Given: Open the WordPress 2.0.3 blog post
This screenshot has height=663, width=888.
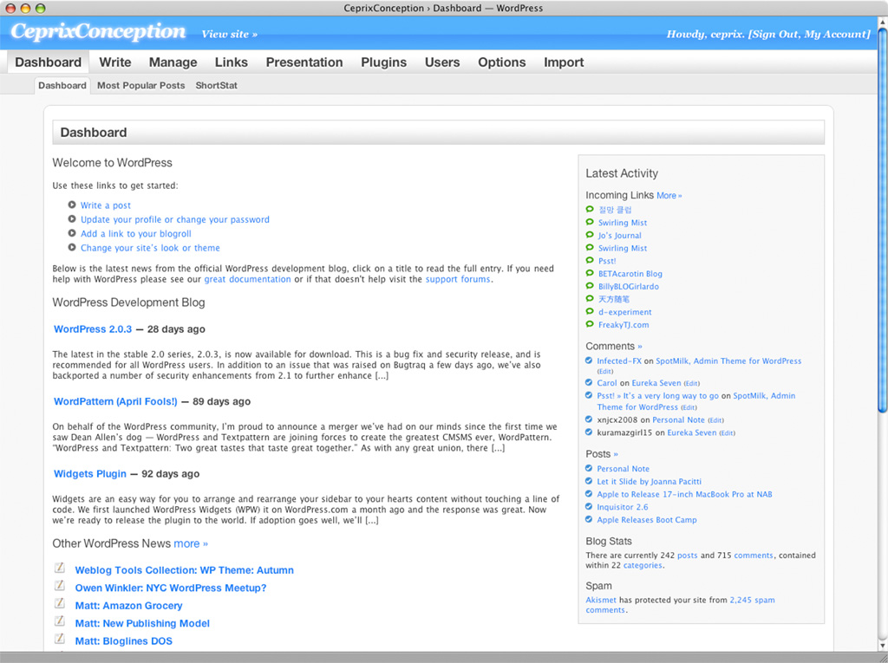Looking at the screenshot, I should click(x=93, y=329).
